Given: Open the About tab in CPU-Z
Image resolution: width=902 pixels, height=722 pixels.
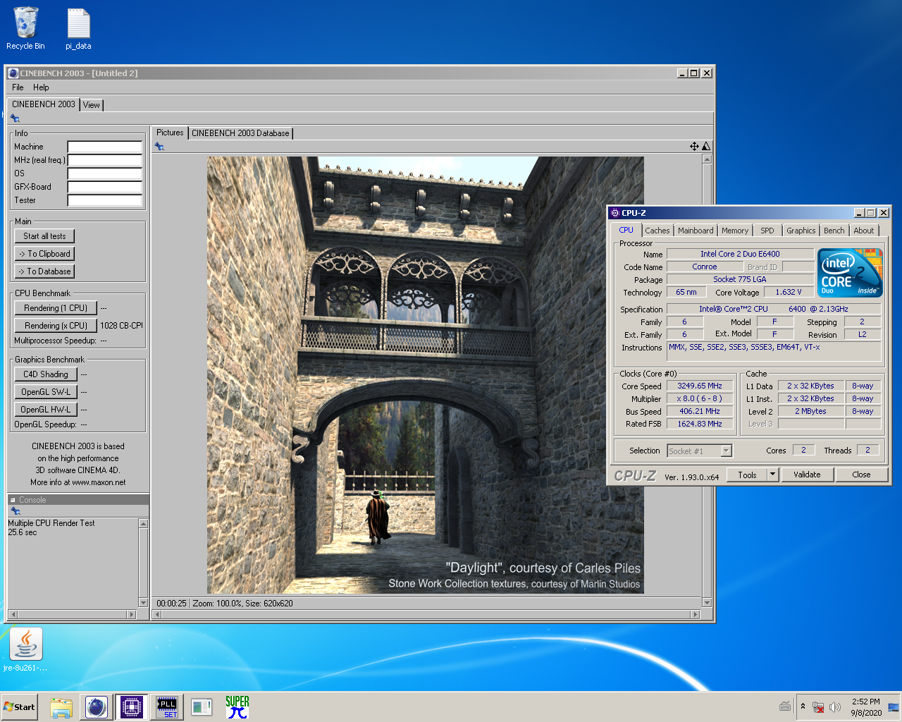Looking at the screenshot, I should tap(864, 231).
